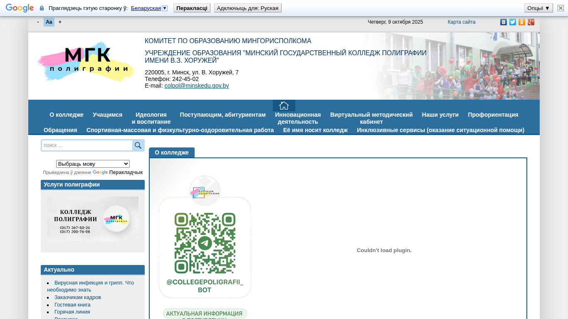The height and width of the screenshot is (319, 568).
Task: Open the 'Учащимся' menu item
Action: [107, 115]
